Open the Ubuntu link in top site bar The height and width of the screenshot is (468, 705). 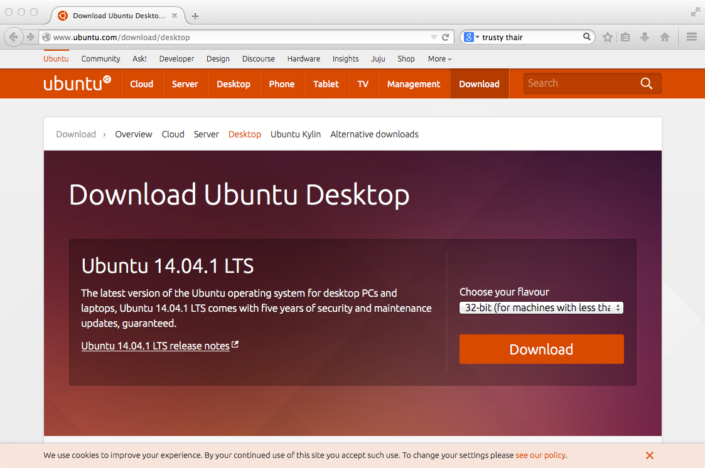[57, 59]
